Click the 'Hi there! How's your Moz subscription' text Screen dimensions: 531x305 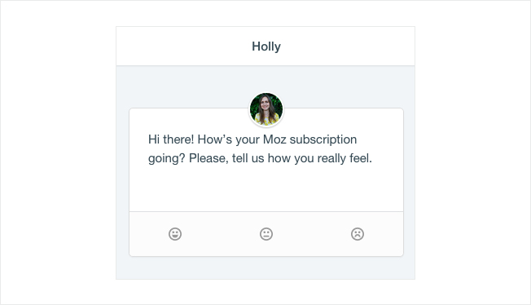pyautogui.click(x=252, y=139)
